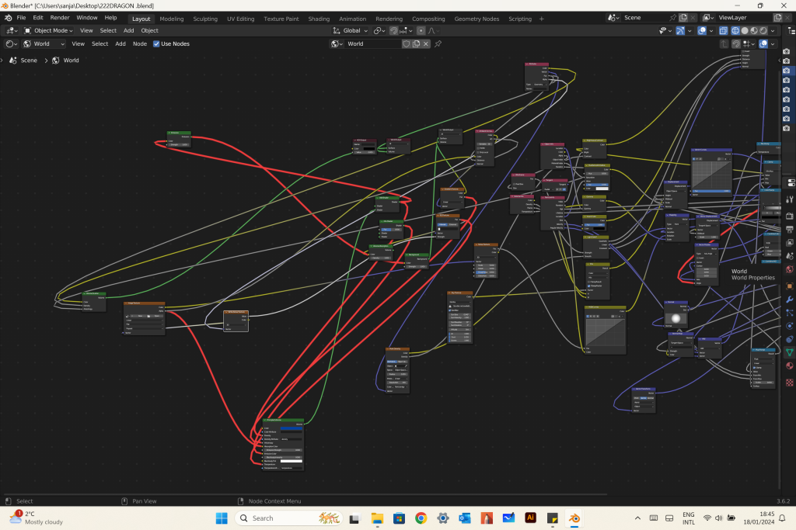
Task: Switch to the Scripting workspace tab
Action: pyautogui.click(x=520, y=19)
